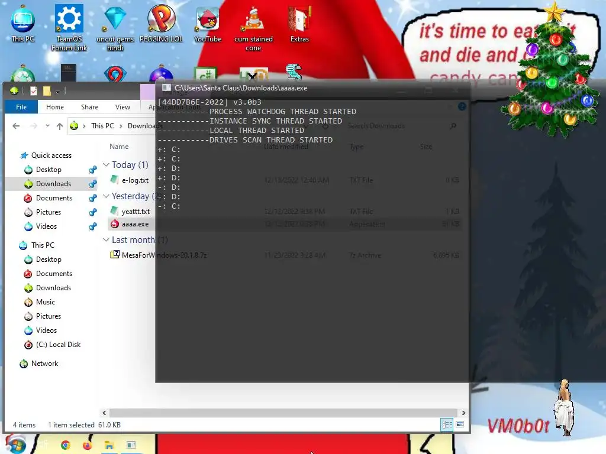
Task: Select the yeattt.txt file
Action: pyautogui.click(x=136, y=212)
